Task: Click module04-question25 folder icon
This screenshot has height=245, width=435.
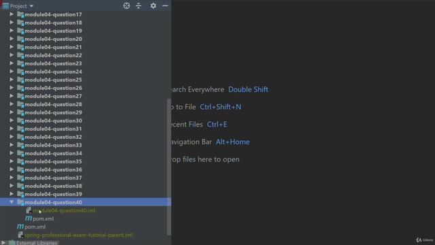Action: pos(20,80)
